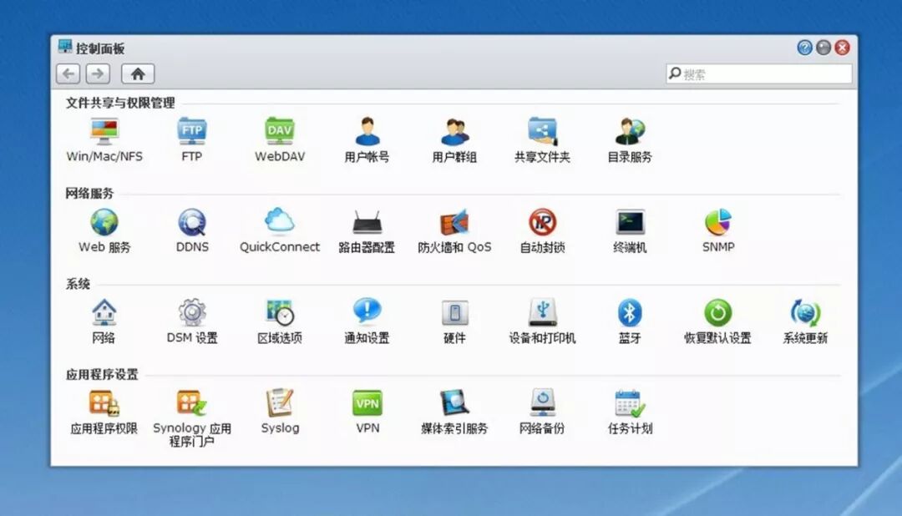Open the 共享文件夹 shared folder icon
The image size is (902, 516).
coord(543,134)
